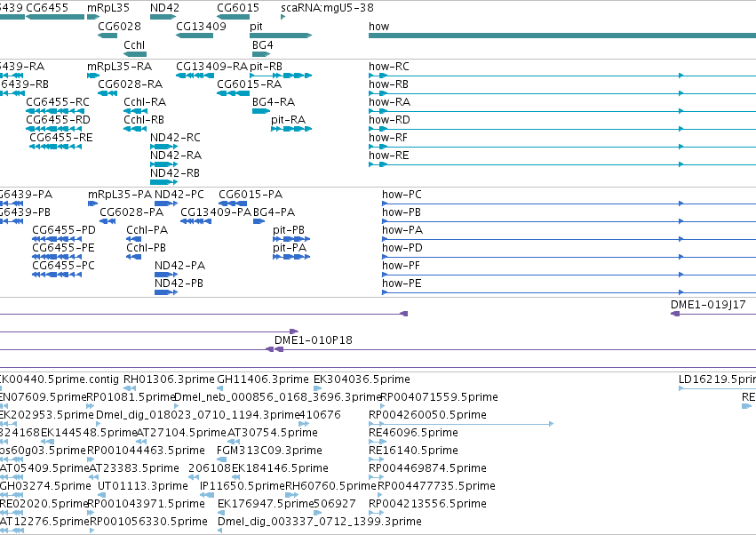
Task: Click protein ND42-PB
Action: 179,283
